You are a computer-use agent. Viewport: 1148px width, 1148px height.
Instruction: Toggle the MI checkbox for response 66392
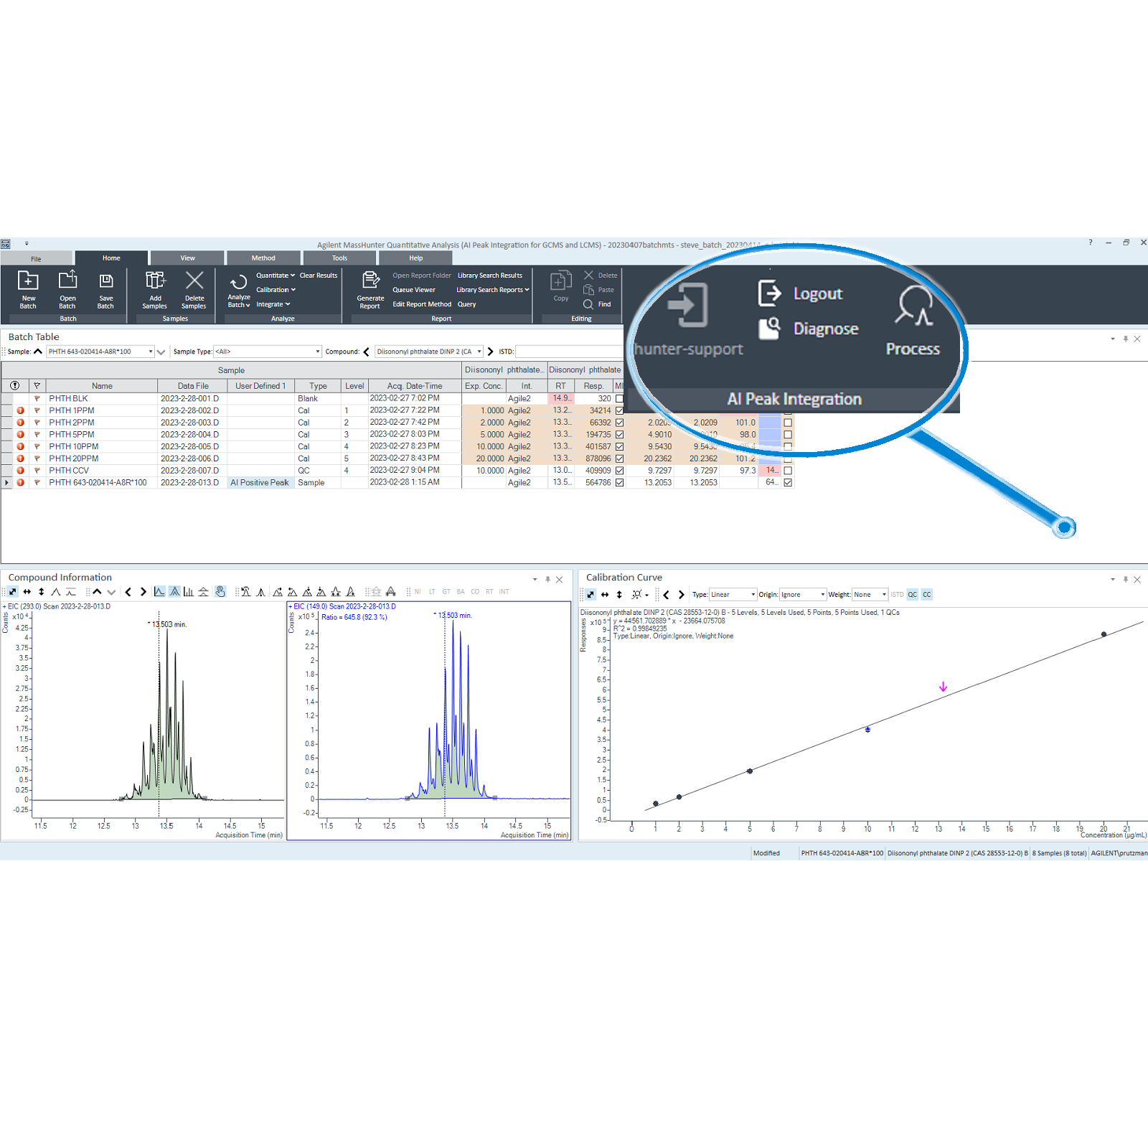619,423
